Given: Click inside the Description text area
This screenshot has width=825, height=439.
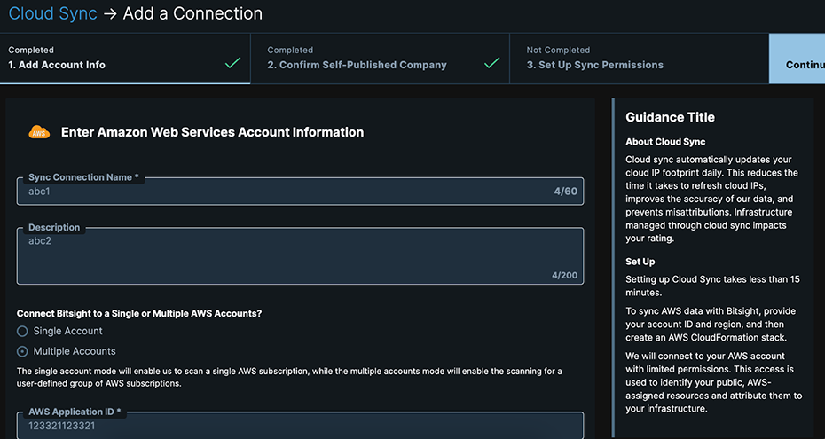Looking at the screenshot, I should click(x=284, y=257).
